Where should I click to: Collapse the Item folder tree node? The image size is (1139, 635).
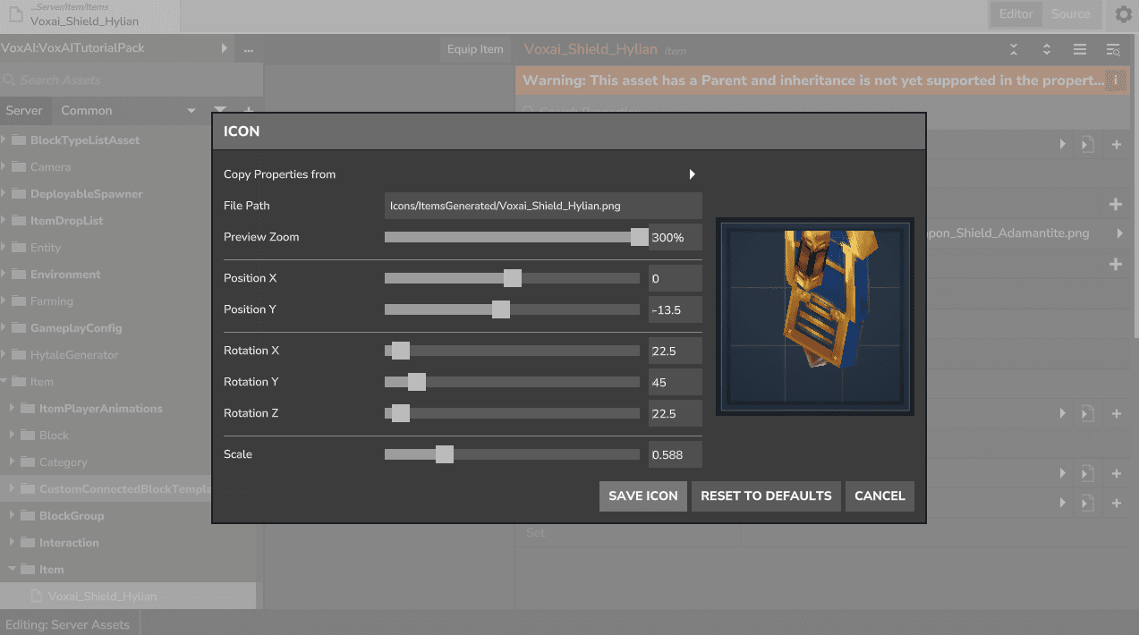point(4,382)
